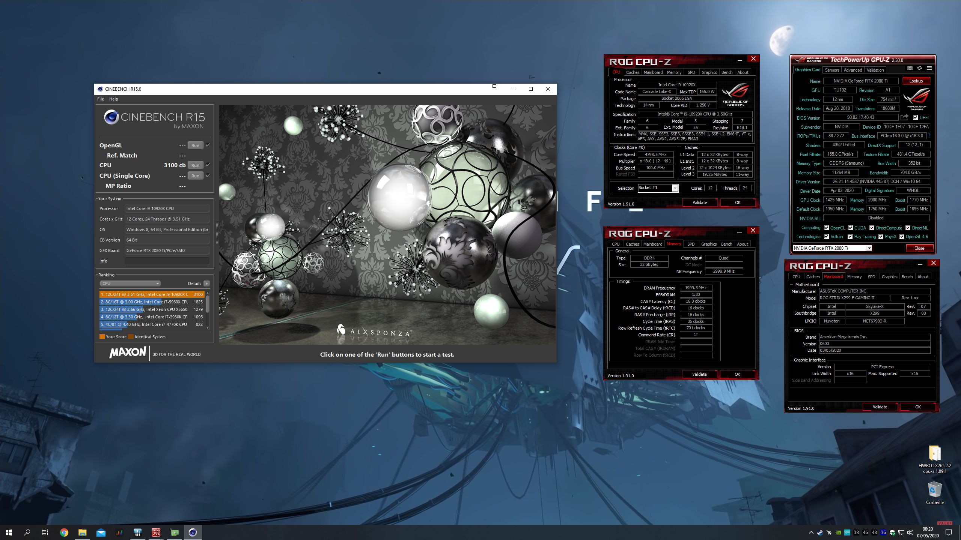Open SPD tab in the Memory CPU-Z window
This screenshot has height=540, width=961.
tap(691, 244)
